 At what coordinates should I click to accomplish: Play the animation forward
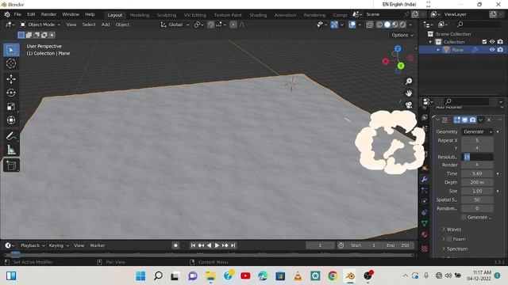coord(217,245)
